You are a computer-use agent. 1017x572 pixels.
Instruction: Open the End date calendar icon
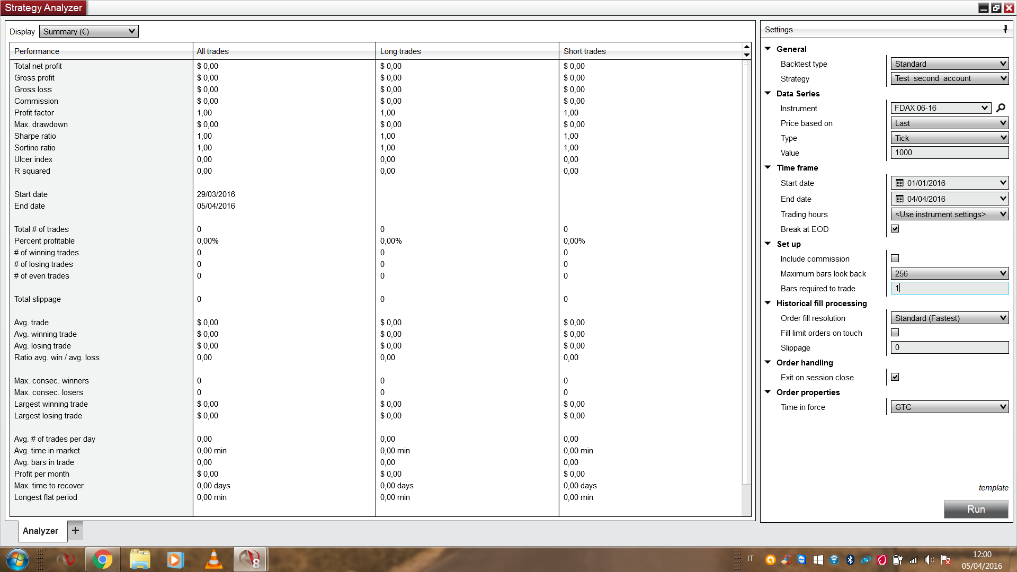coord(899,199)
